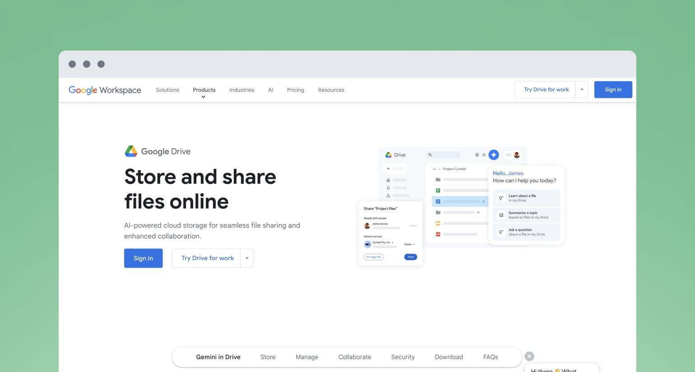This screenshot has height=372, width=695.
Task: Click the header Try Drive for work button
Action: (x=545, y=89)
